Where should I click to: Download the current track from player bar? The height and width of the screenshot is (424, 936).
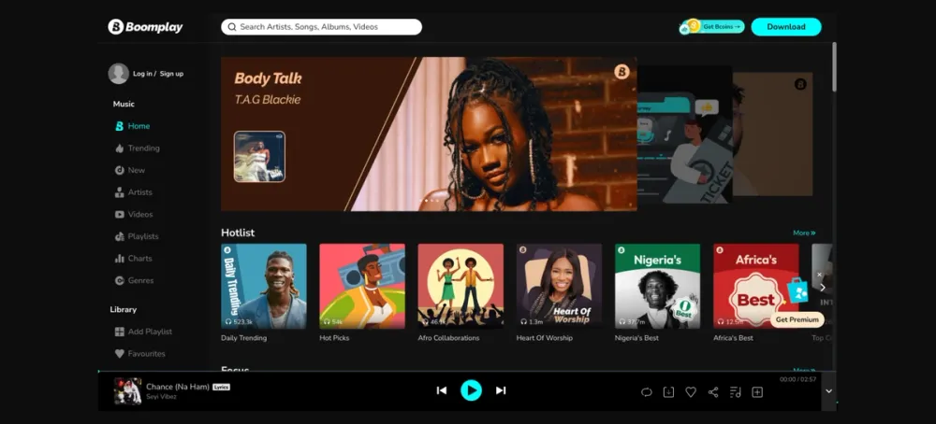click(668, 392)
